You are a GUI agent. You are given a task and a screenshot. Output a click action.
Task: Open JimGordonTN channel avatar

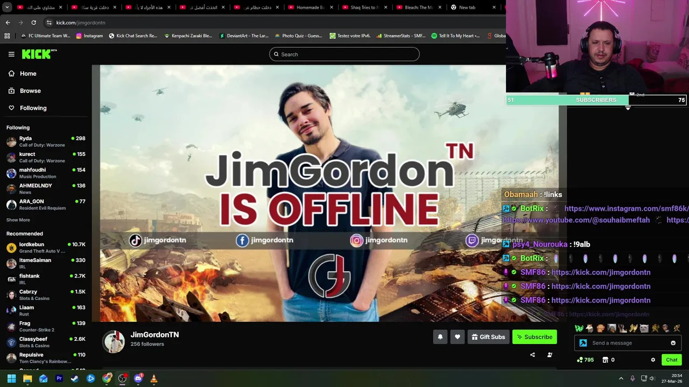[x=114, y=342]
